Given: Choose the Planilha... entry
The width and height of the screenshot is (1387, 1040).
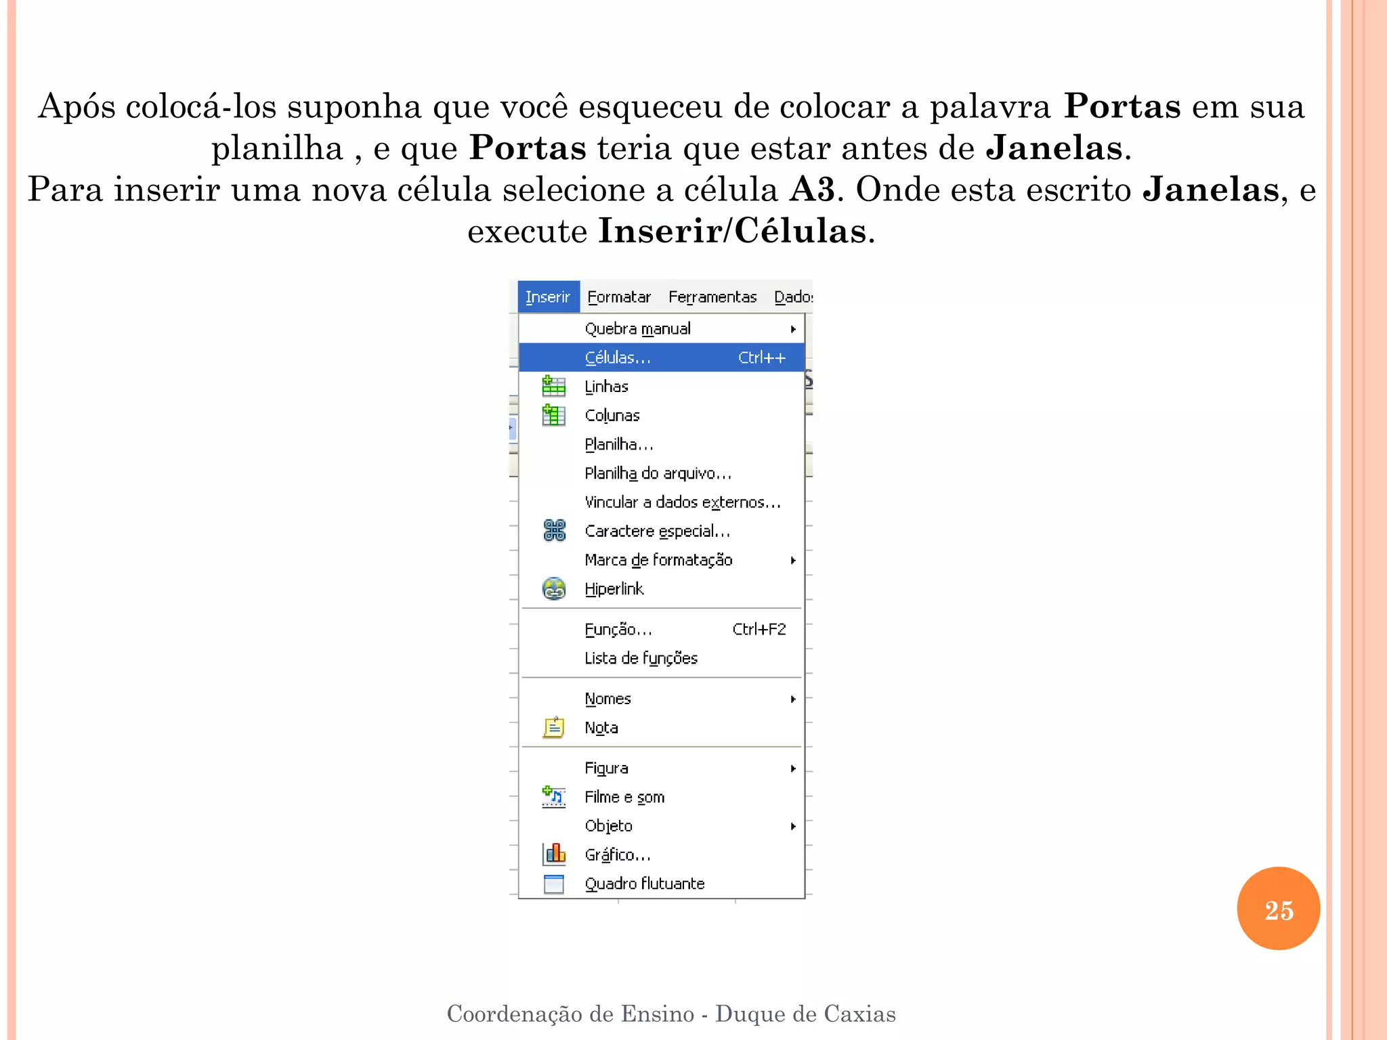Looking at the screenshot, I should click(x=662, y=444).
